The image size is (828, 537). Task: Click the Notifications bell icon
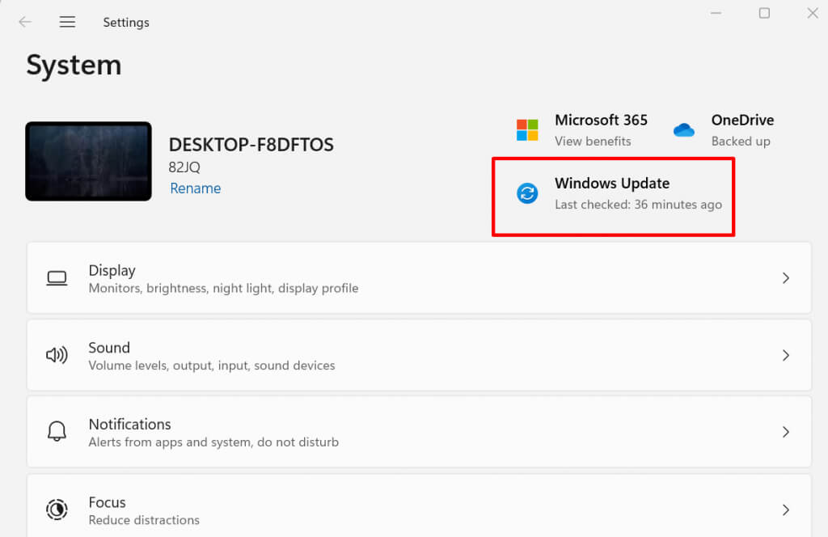(x=57, y=432)
